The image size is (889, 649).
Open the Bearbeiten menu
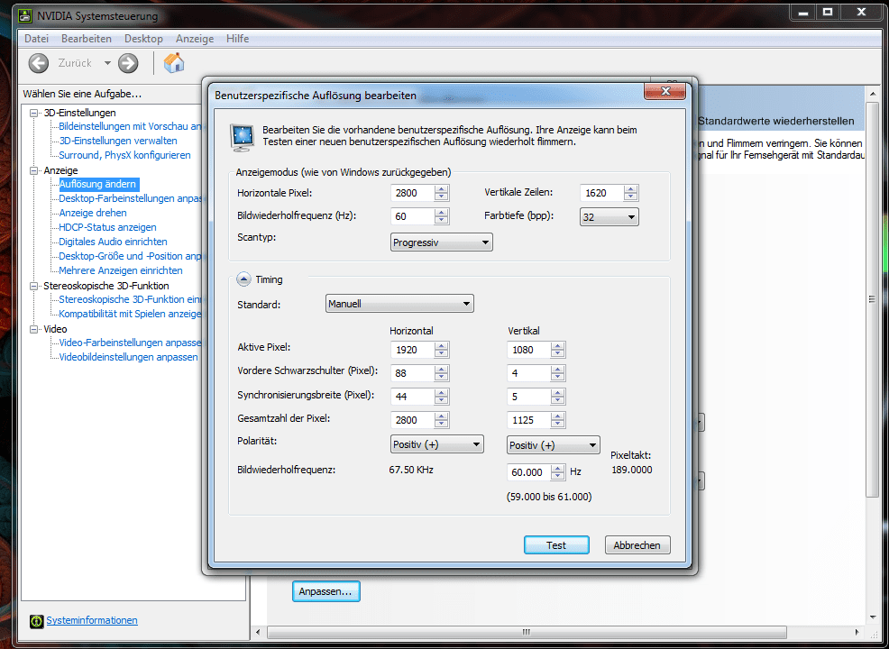click(x=87, y=39)
